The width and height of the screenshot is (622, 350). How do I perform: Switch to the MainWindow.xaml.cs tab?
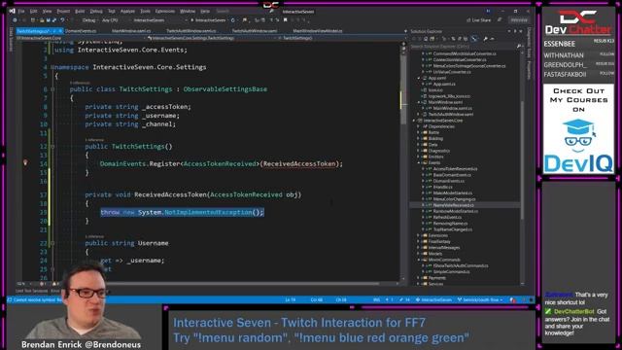click(131, 31)
